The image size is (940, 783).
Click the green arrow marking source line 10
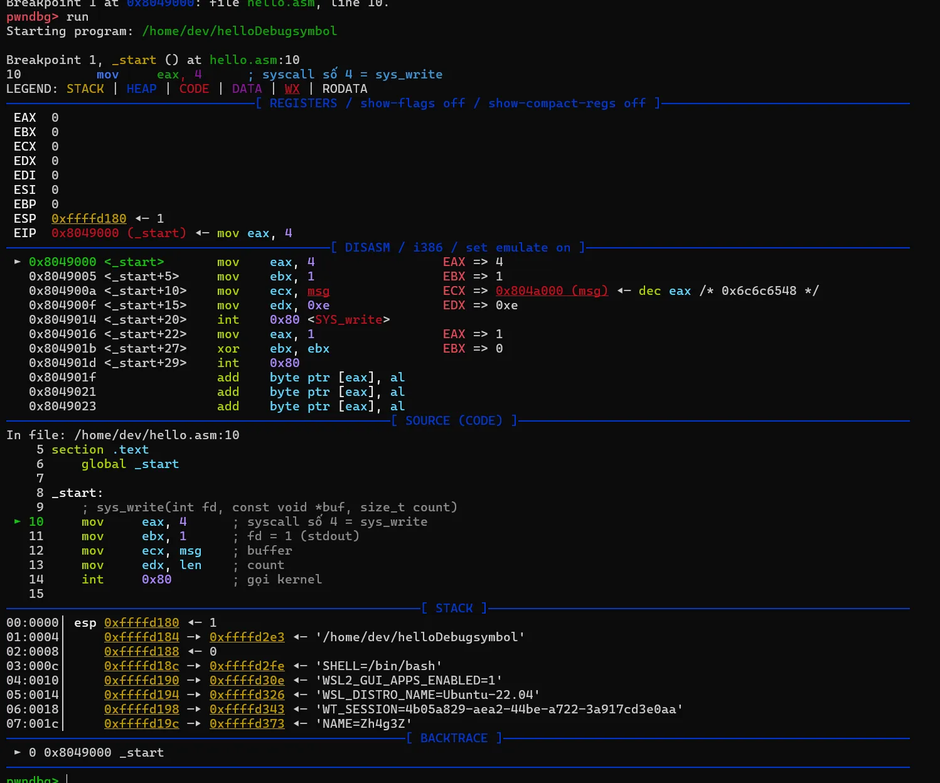17,521
